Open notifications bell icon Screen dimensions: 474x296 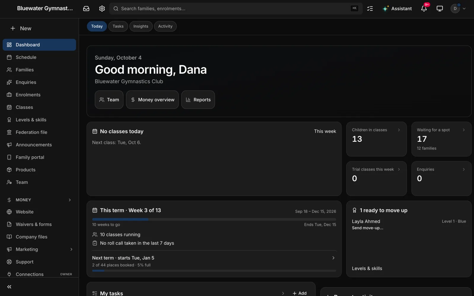tap(424, 9)
